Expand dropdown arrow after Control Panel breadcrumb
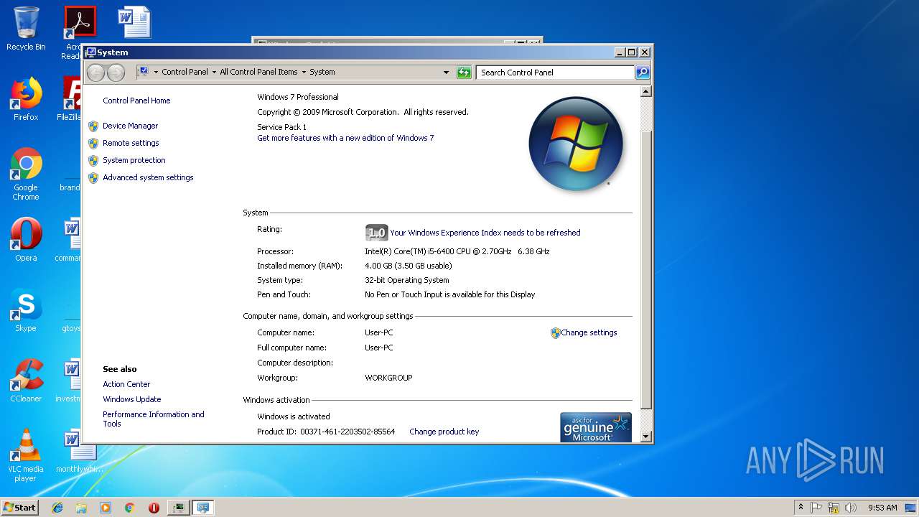This screenshot has width=919, height=517. click(x=214, y=72)
